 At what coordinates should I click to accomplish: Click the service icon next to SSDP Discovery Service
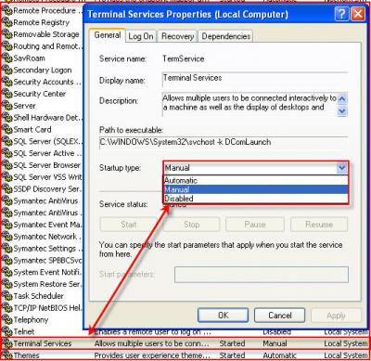[x=6, y=189]
